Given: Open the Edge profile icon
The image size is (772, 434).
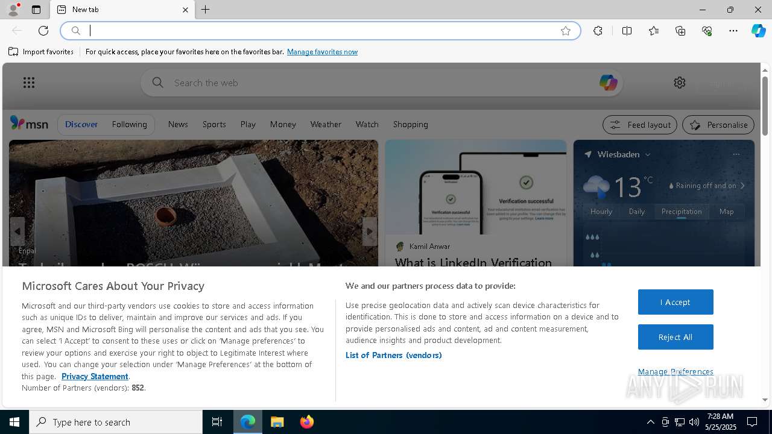Looking at the screenshot, I should [13, 10].
